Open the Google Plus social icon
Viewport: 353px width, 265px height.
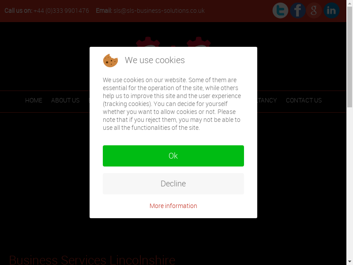pyautogui.click(x=314, y=10)
